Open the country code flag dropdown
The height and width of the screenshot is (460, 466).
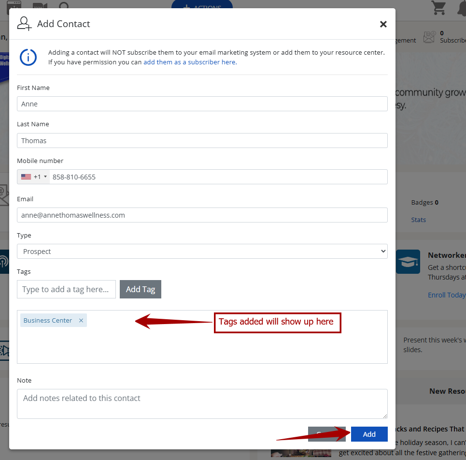[34, 177]
